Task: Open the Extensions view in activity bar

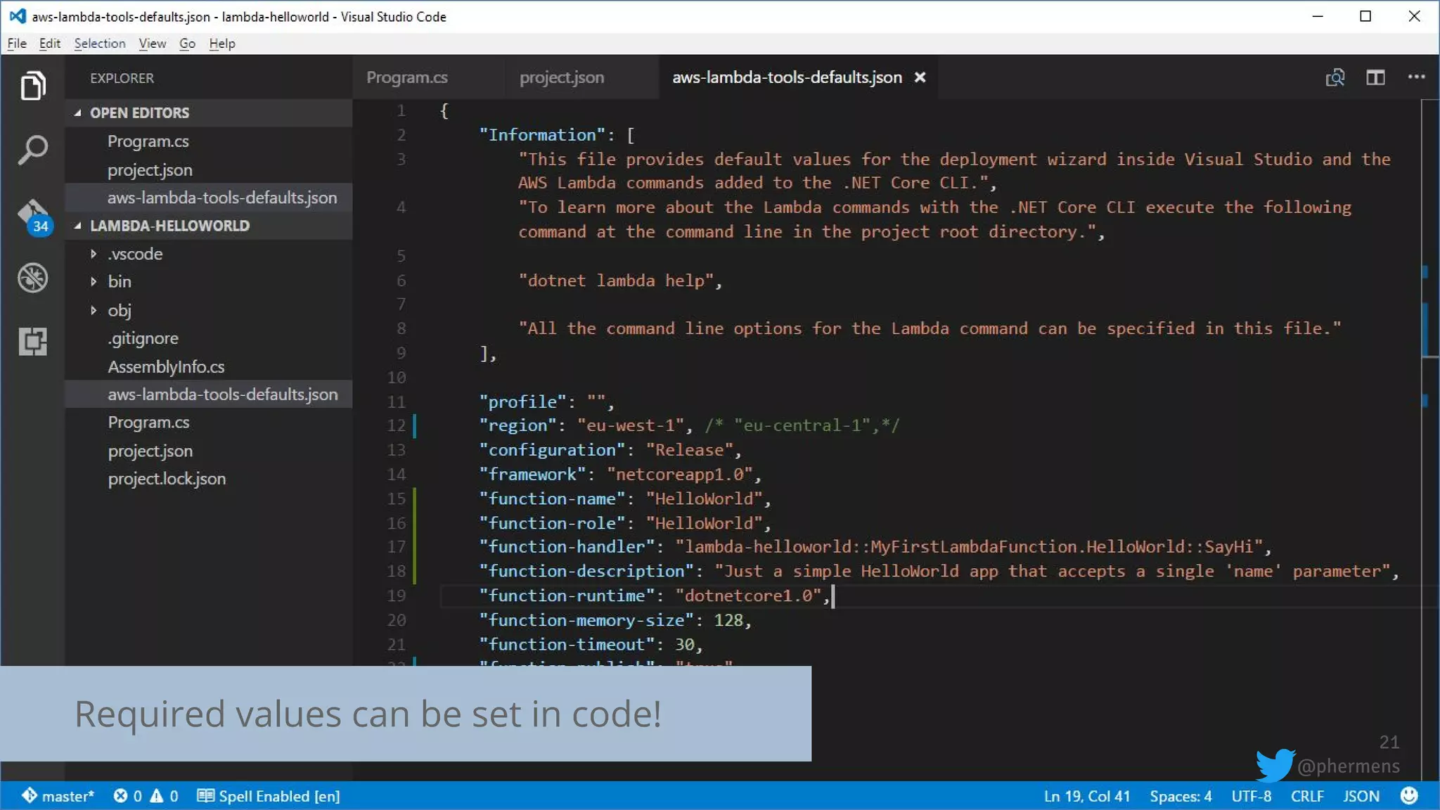Action: click(x=33, y=341)
